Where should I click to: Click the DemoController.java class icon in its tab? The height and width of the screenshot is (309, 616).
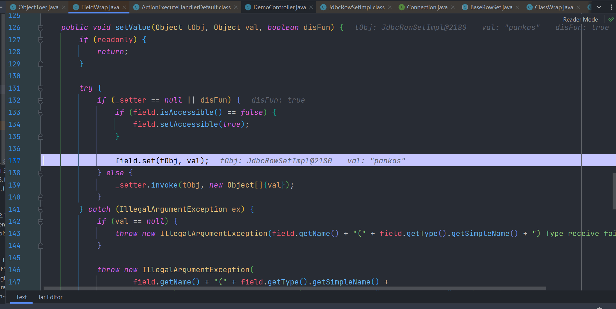(248, 7)
